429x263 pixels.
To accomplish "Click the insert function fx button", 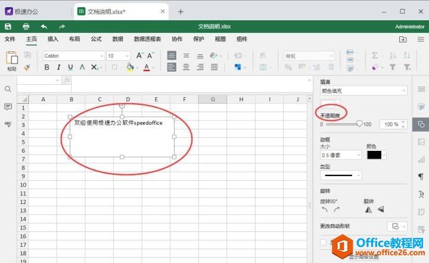I will [67, 81].
